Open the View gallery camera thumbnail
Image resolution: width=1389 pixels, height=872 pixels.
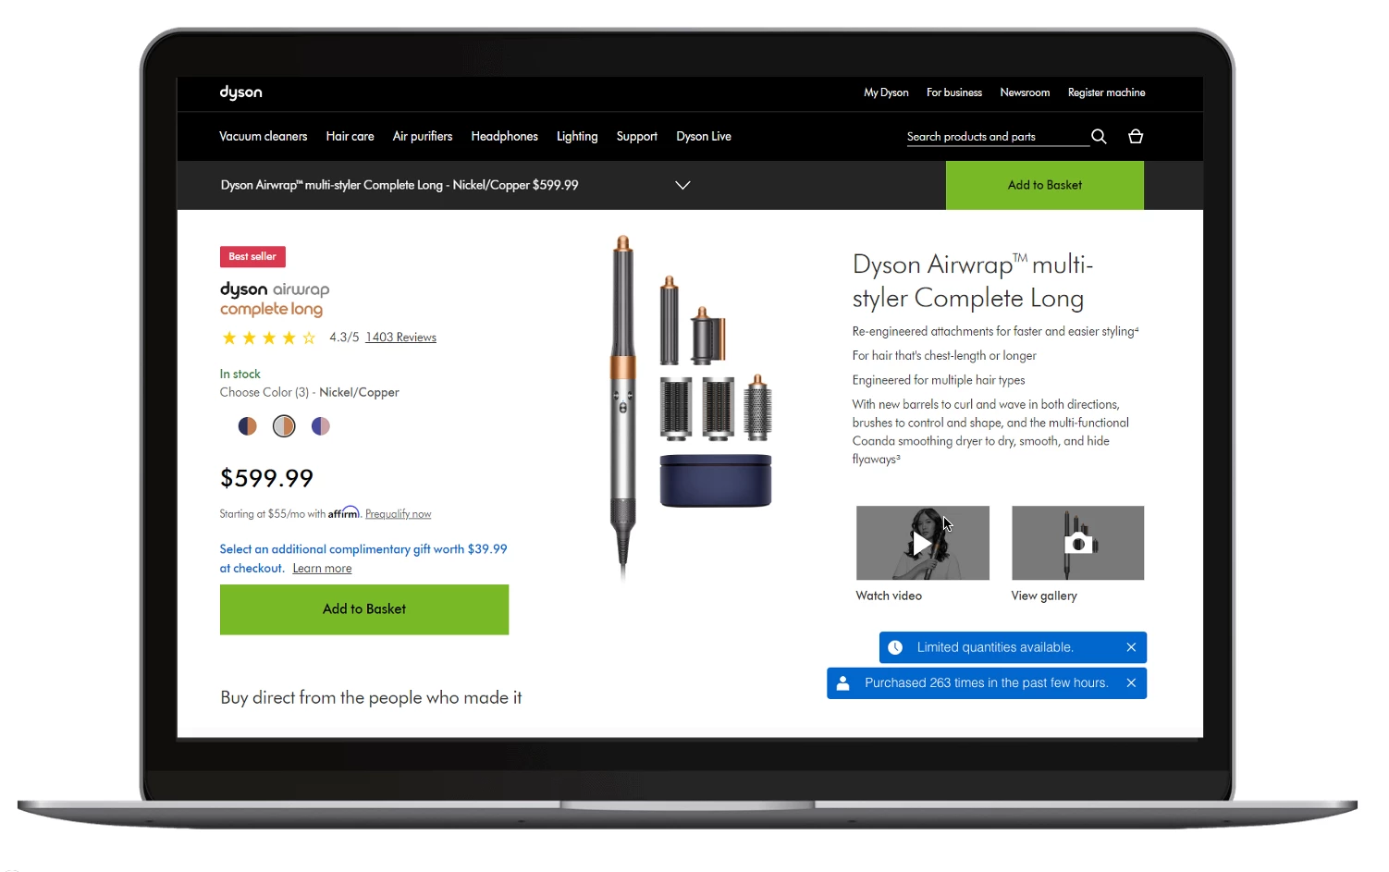click(1077, 543)
